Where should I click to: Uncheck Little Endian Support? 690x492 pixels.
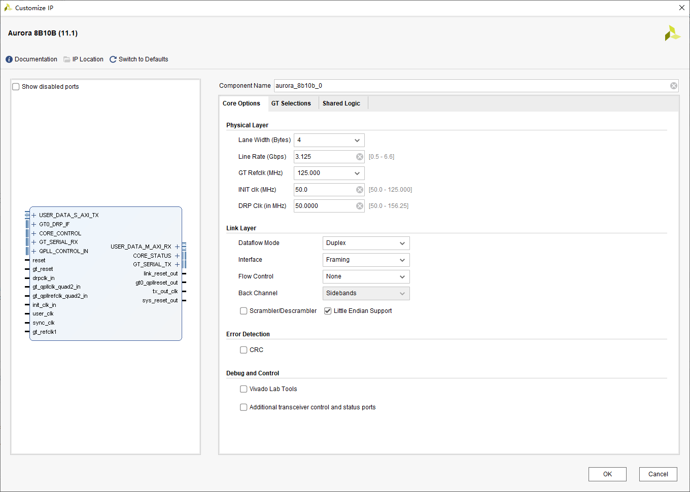(x=328, y=311)
